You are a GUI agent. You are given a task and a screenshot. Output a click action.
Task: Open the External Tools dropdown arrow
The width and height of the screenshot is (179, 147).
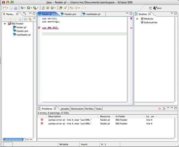pos(38,8)
